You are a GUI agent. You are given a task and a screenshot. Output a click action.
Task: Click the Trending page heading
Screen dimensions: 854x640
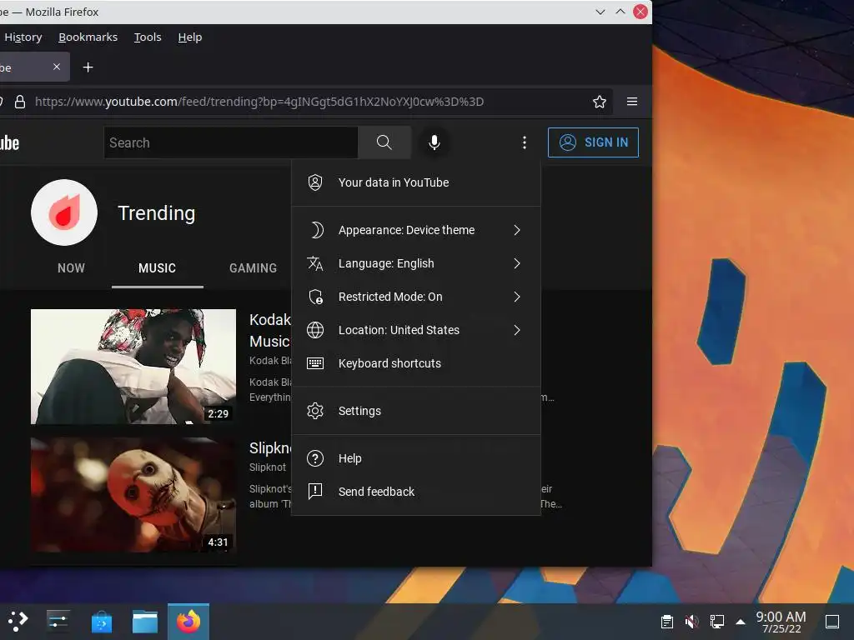click(x=157, y=212)
